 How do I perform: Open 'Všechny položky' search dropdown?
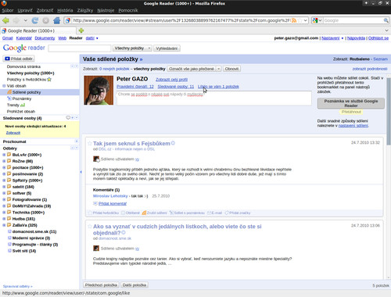coord(132,48)
